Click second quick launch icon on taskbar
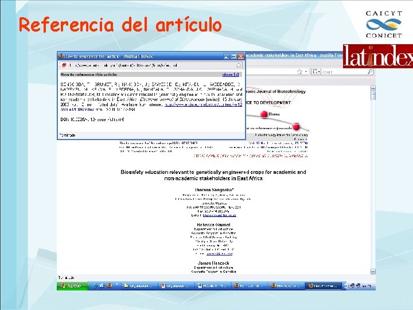The height and width of the screenshot is (310, 413). [102, 286]
